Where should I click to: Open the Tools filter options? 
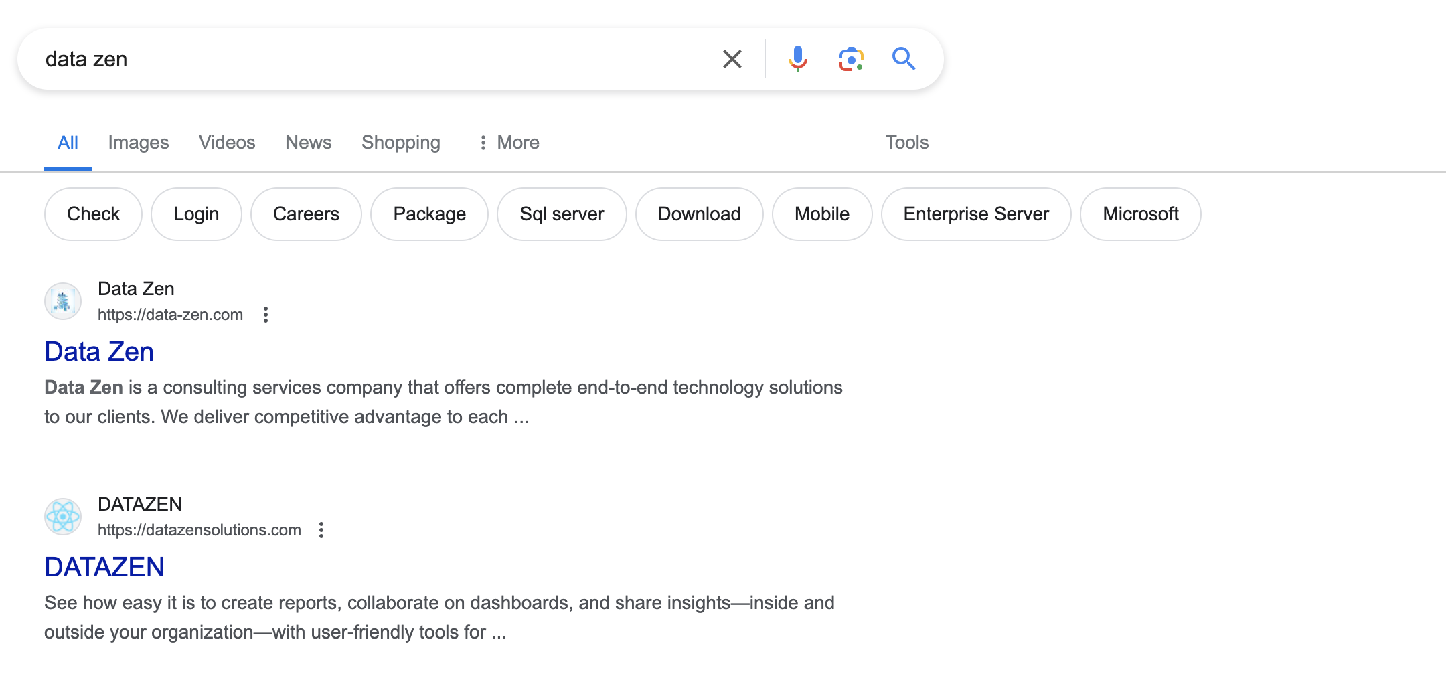click(906, 143)
